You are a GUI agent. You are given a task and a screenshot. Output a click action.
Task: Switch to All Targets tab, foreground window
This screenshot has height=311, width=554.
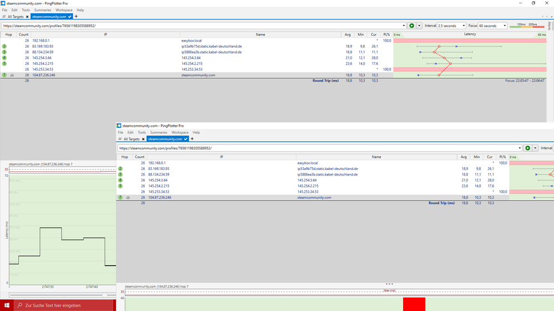131,139
